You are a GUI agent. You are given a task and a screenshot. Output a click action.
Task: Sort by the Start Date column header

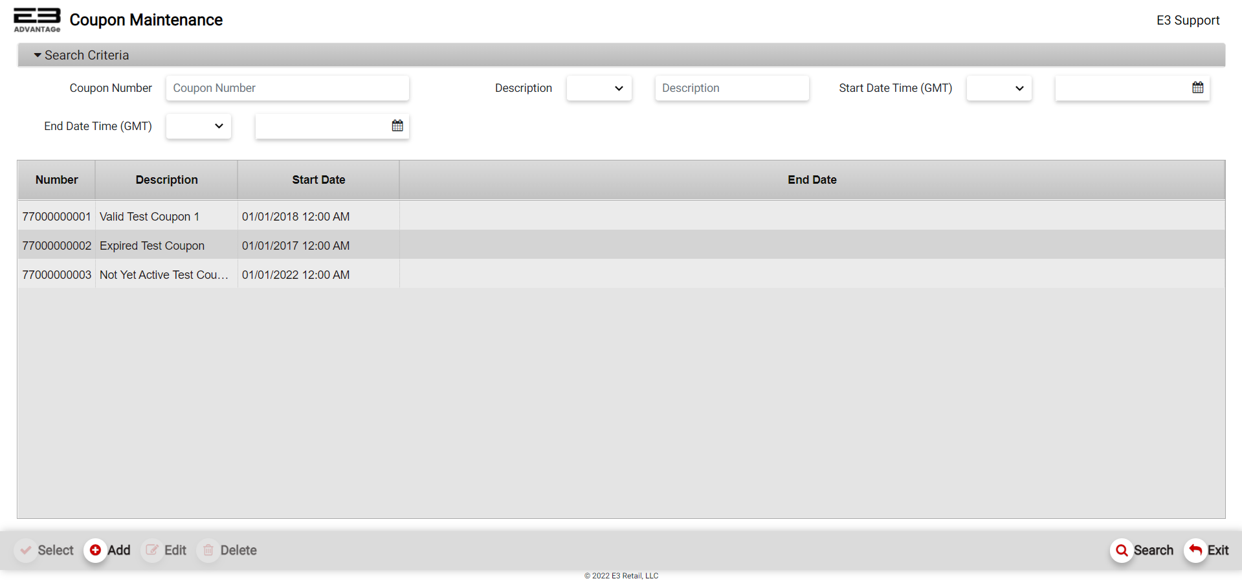coord(318,180)
